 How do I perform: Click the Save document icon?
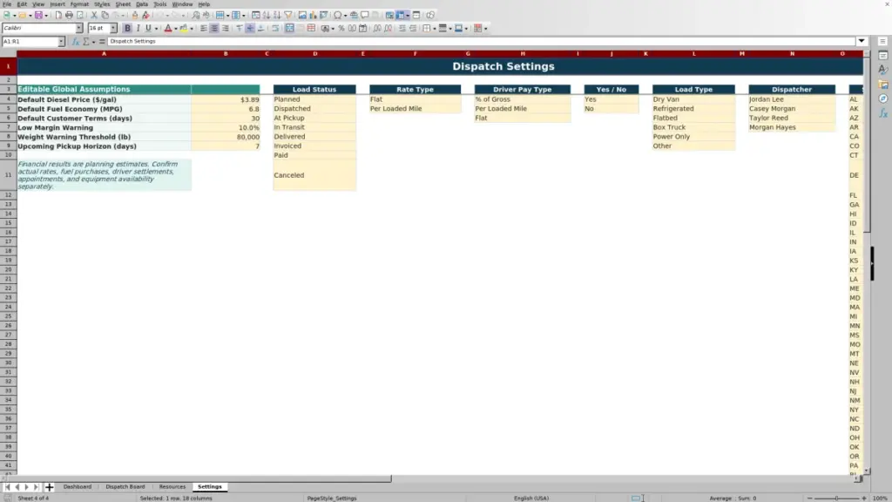[38, 16]
